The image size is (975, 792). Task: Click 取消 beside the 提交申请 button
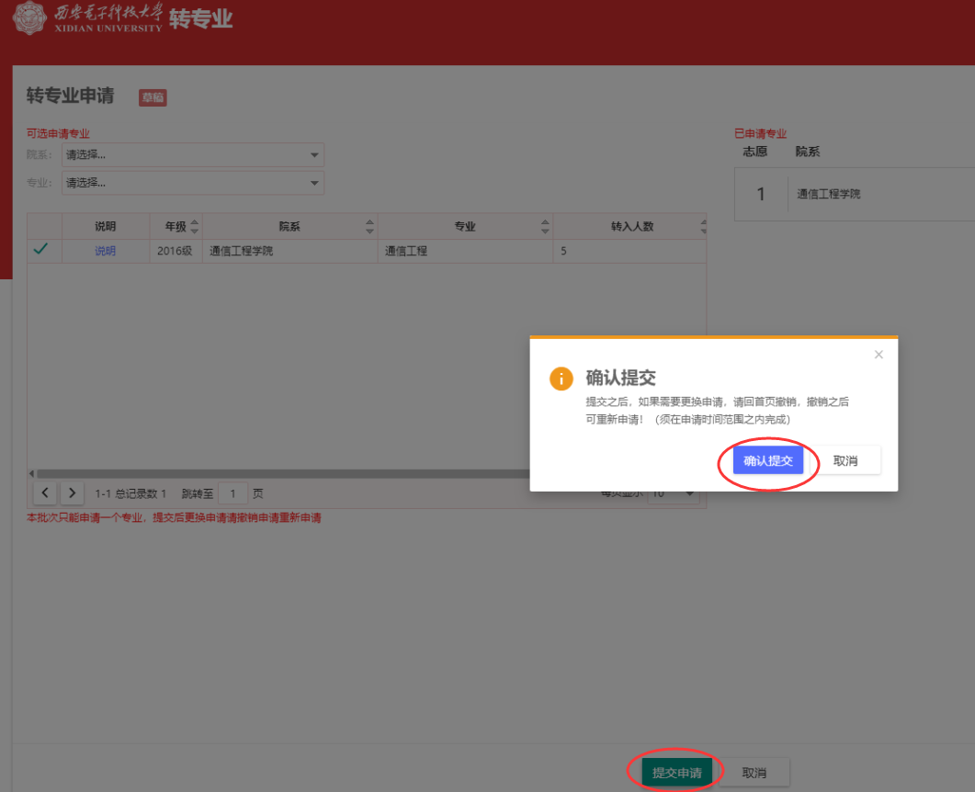[754, 773]
